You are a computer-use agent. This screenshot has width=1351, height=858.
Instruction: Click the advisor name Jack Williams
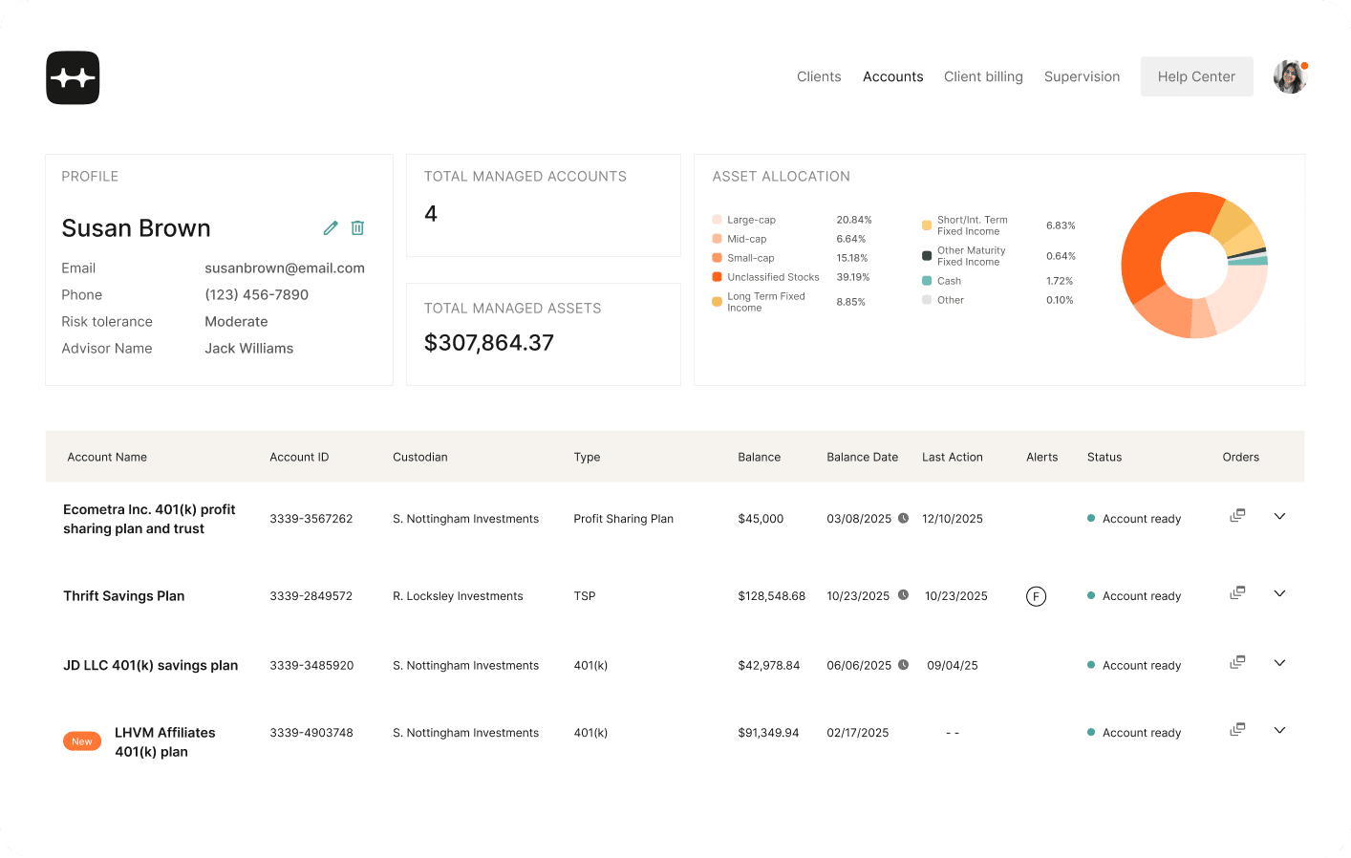click(249, 349)
